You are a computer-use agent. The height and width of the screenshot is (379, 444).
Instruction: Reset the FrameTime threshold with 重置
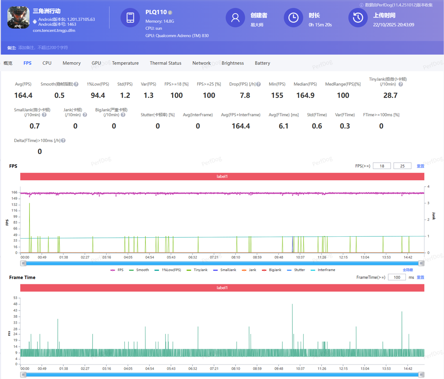point(420,277)
